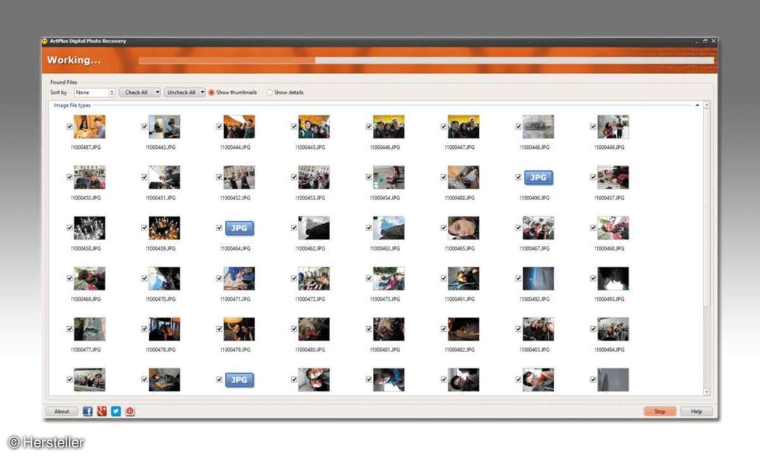
Task: Select the thumbnail of !1000470.JPG
Action: pos(165,278)
